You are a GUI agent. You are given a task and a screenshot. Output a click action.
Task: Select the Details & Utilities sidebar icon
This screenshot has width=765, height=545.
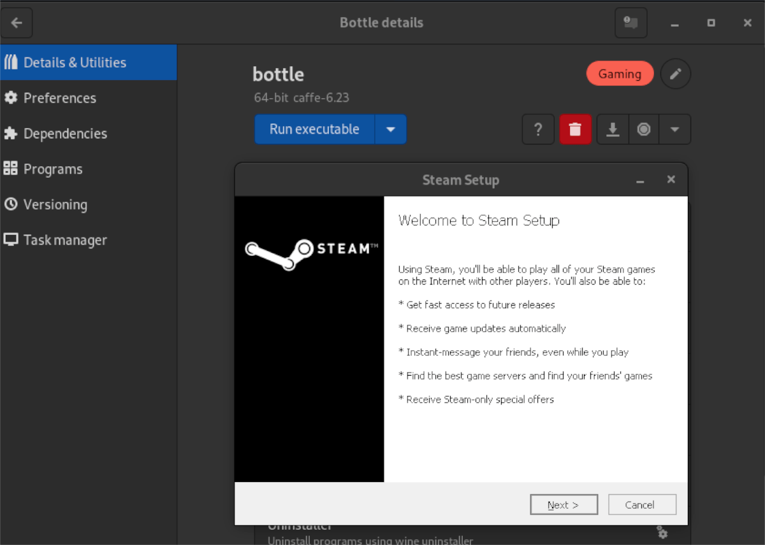click(x=10, y=62)
